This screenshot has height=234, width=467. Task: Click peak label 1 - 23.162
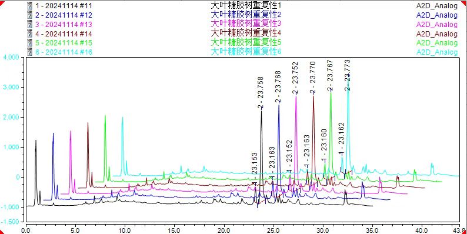[341, 138]
